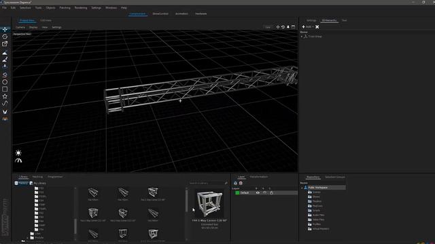435x244 pixels.
Task: Select the circle shape tool
Action: pyautogui.click(x=5, y=82)
